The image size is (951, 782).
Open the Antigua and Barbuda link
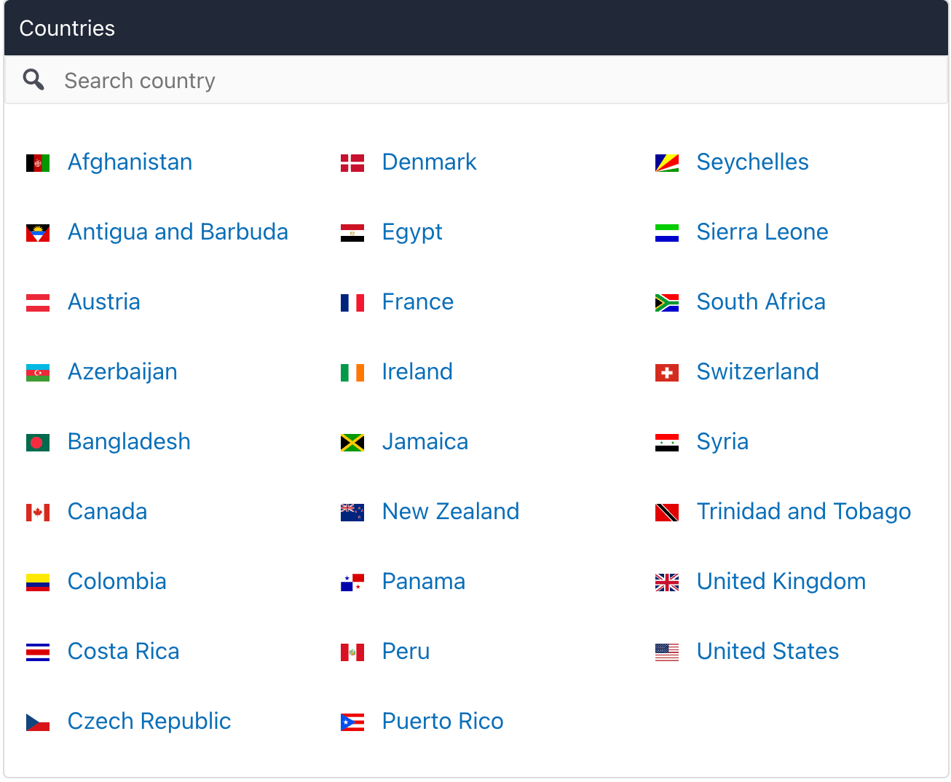click(178, 232)
